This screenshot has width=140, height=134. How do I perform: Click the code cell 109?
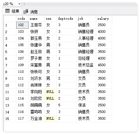pos(22,65)
